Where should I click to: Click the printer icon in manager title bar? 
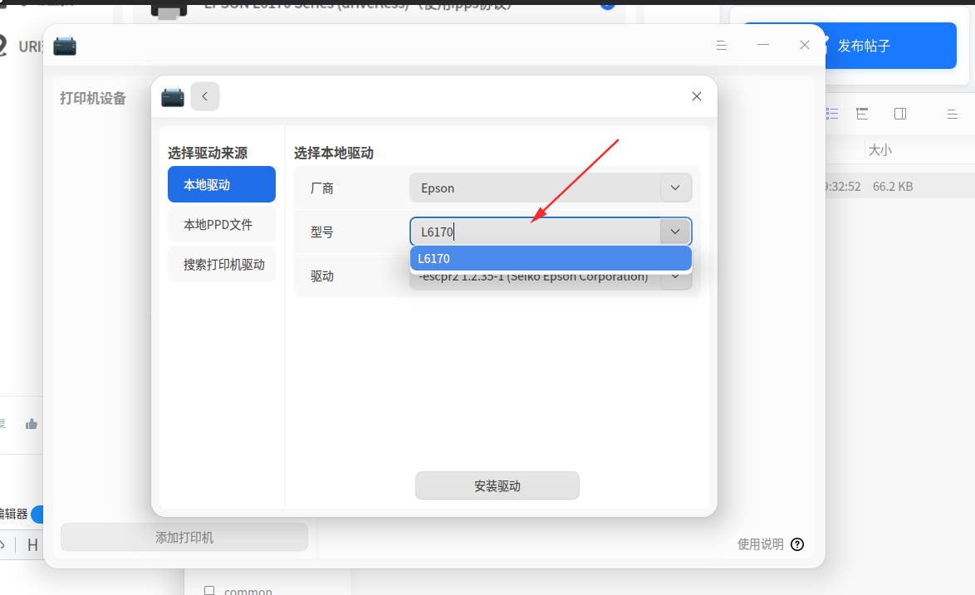pyautogui.click(x=65, y=46)
